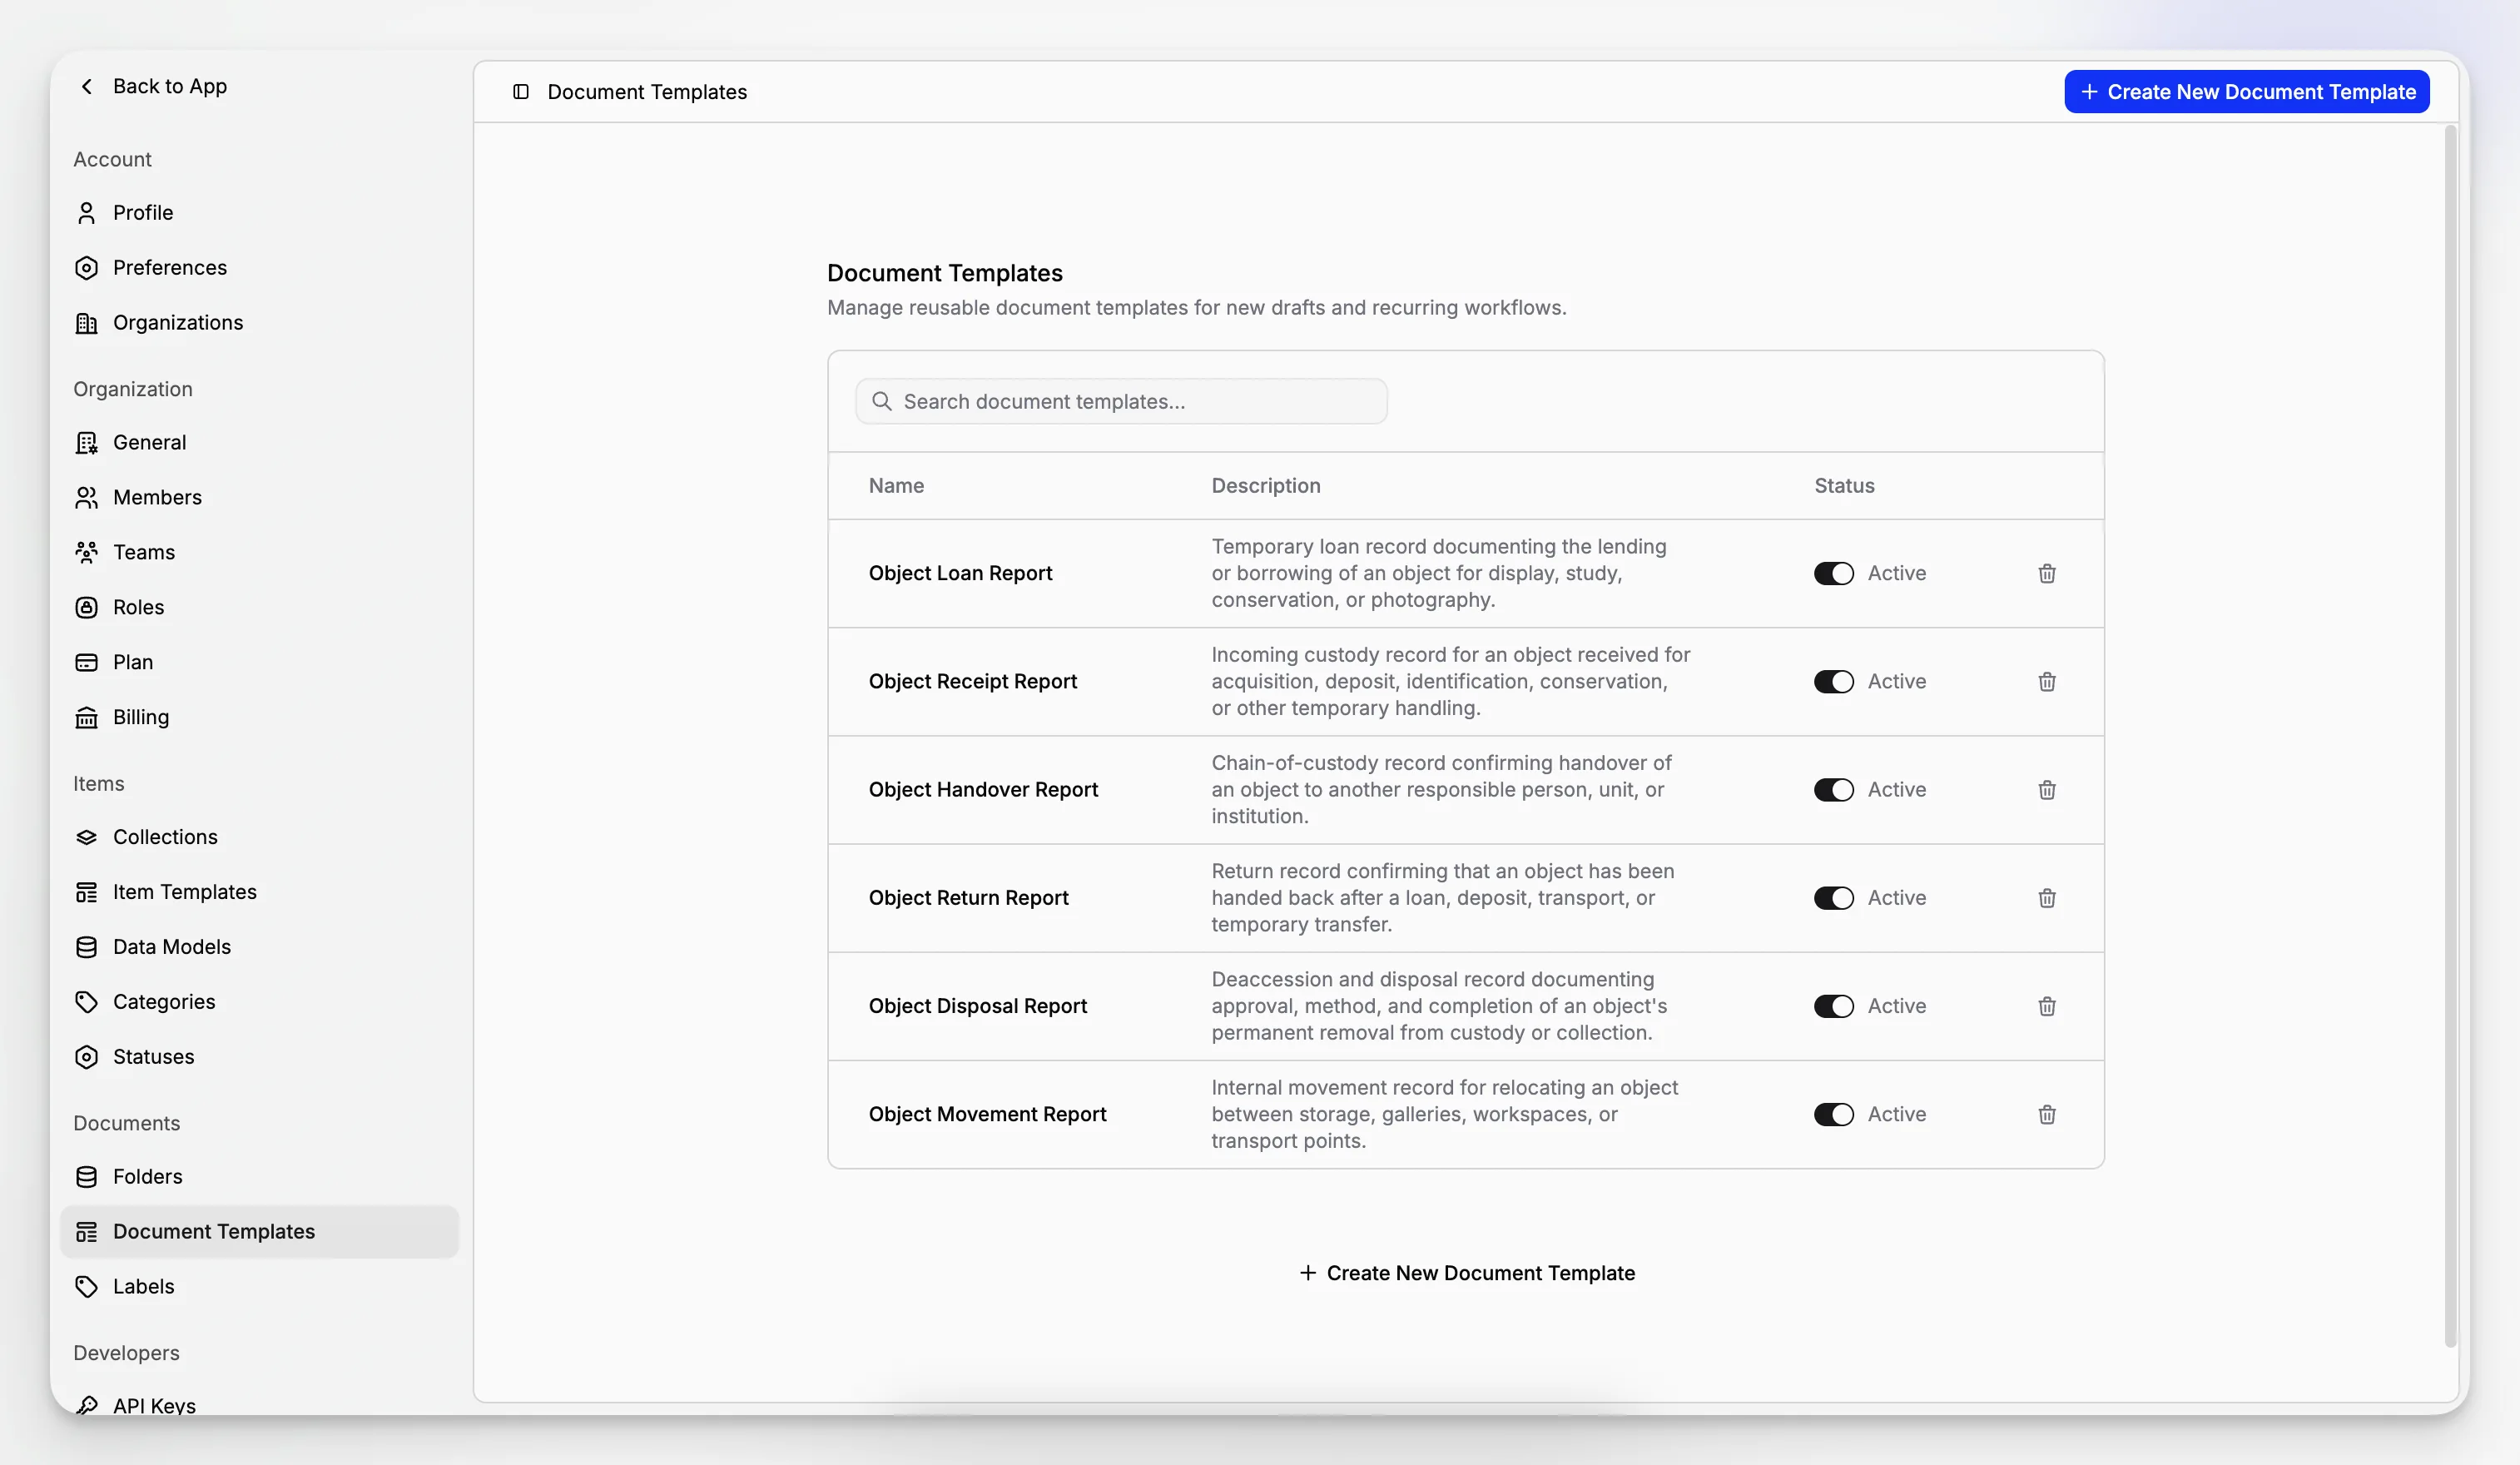This screenshot has height=1465, width=2520.
Task: Open Preferences settings page
Action: (x=260, y=268)
